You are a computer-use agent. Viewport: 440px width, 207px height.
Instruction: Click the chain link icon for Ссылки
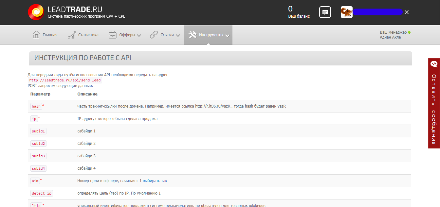coord(154,35)
